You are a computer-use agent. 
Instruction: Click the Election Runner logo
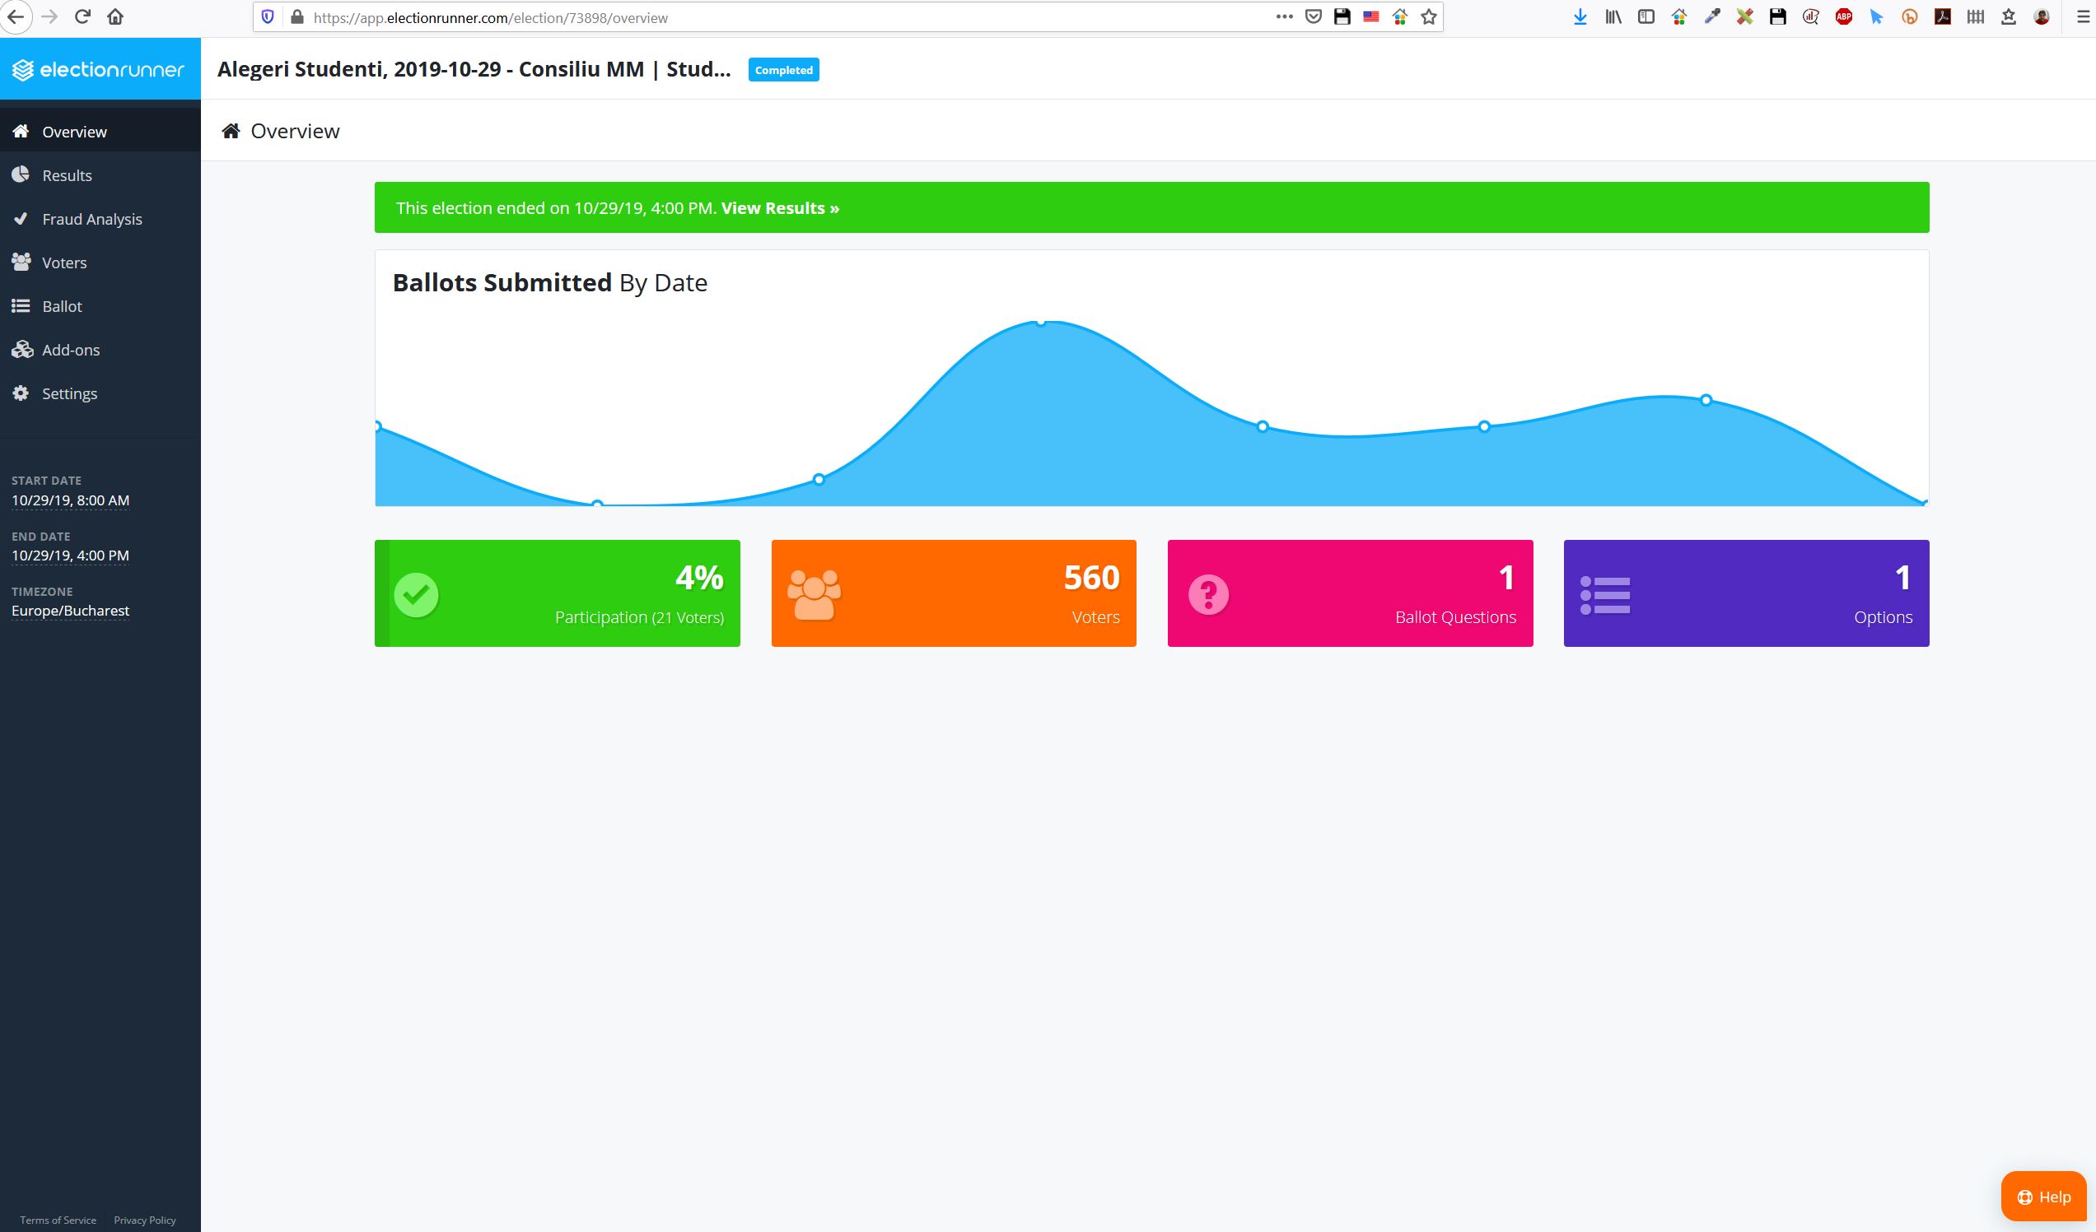(x=100, y=70)
